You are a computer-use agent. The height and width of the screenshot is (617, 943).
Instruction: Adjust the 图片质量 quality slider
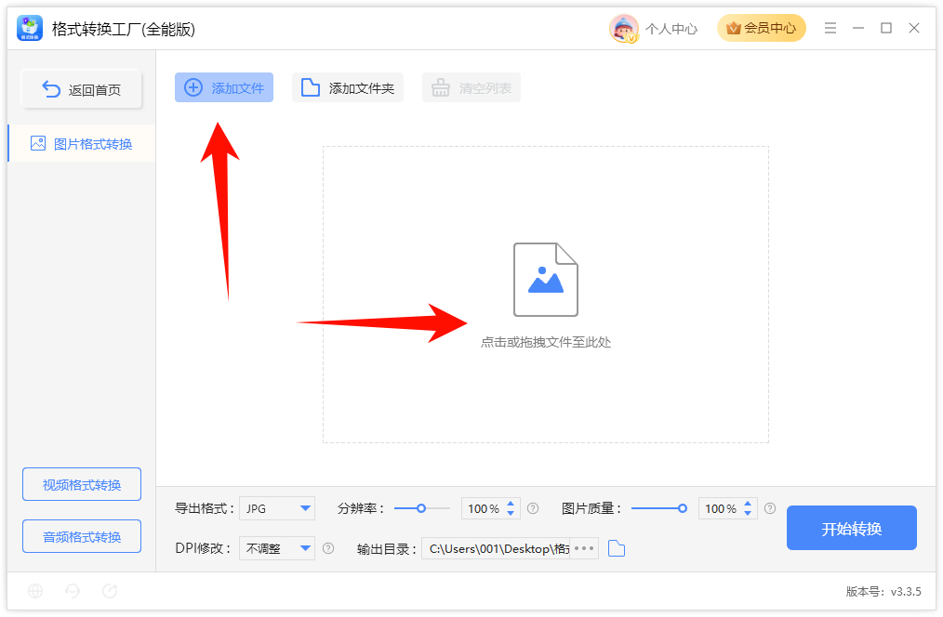click(x=659, y=508)
